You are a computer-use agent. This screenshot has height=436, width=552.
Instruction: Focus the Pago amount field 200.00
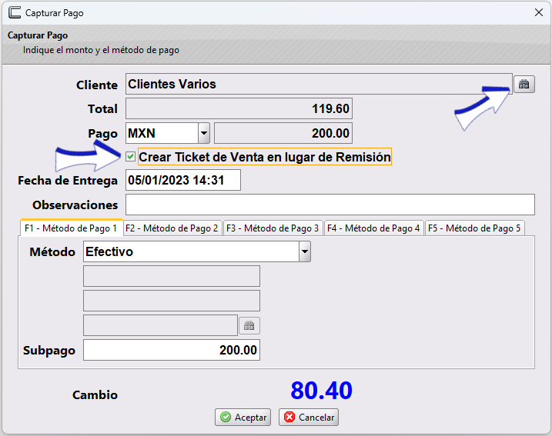[x=283, y=133]
